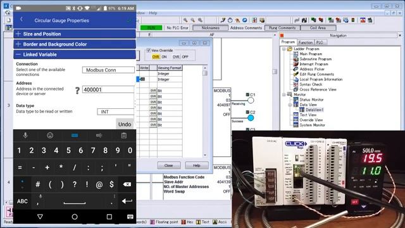
Task: Switch to the PLC navigation tab
Action: pyautogui.click(x=320, y=42)
